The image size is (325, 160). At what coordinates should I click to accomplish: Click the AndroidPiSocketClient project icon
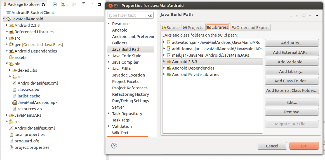click(x=8, y=13)
